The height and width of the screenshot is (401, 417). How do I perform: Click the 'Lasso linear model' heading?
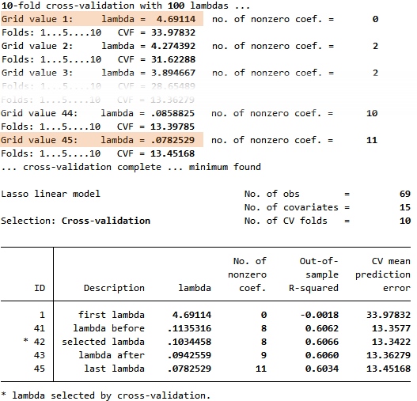(51, 194)
